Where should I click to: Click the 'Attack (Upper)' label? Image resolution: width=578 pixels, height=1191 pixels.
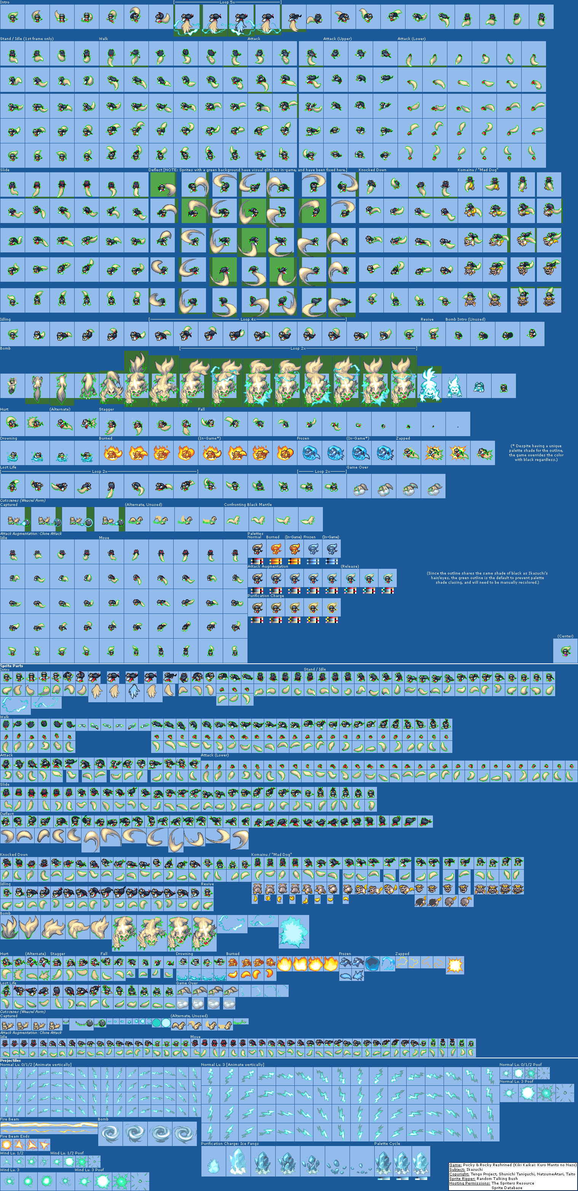coord(337,39)
